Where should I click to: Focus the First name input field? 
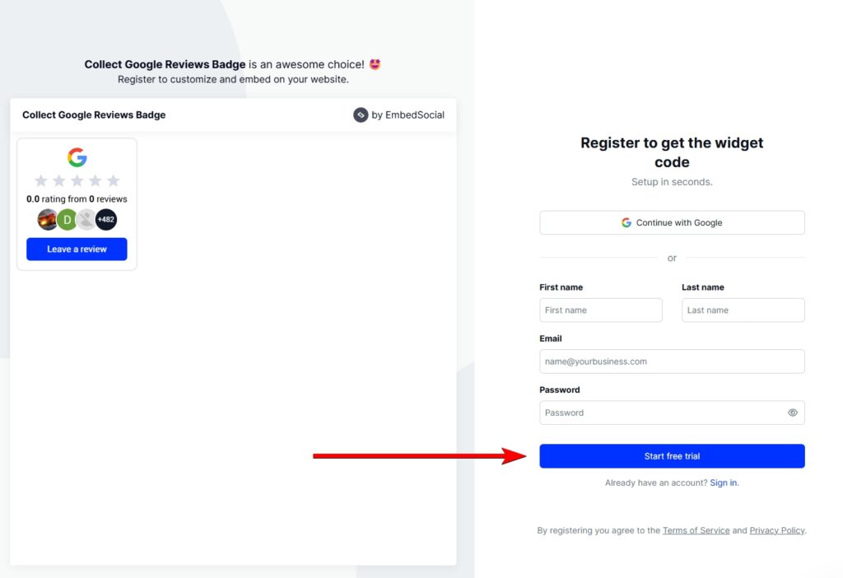click(601, 310)
